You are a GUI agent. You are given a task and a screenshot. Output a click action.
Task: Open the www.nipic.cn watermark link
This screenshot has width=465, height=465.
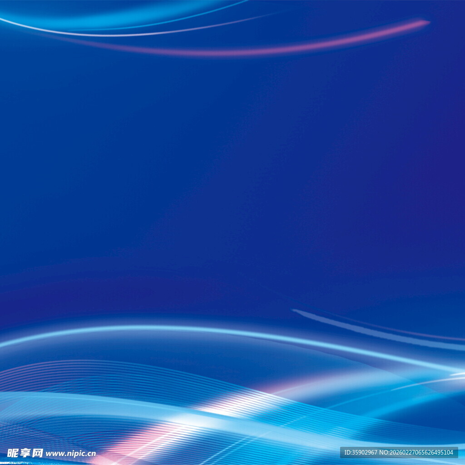point(71,453)
